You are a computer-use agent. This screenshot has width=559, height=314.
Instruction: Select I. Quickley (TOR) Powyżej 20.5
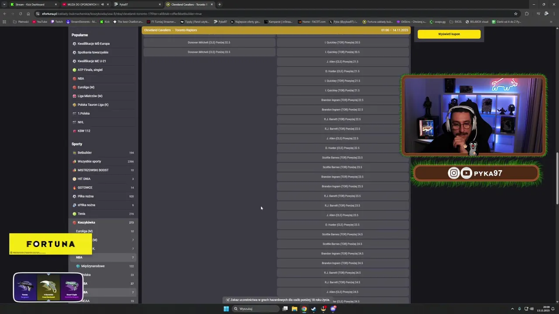(342, 42)
